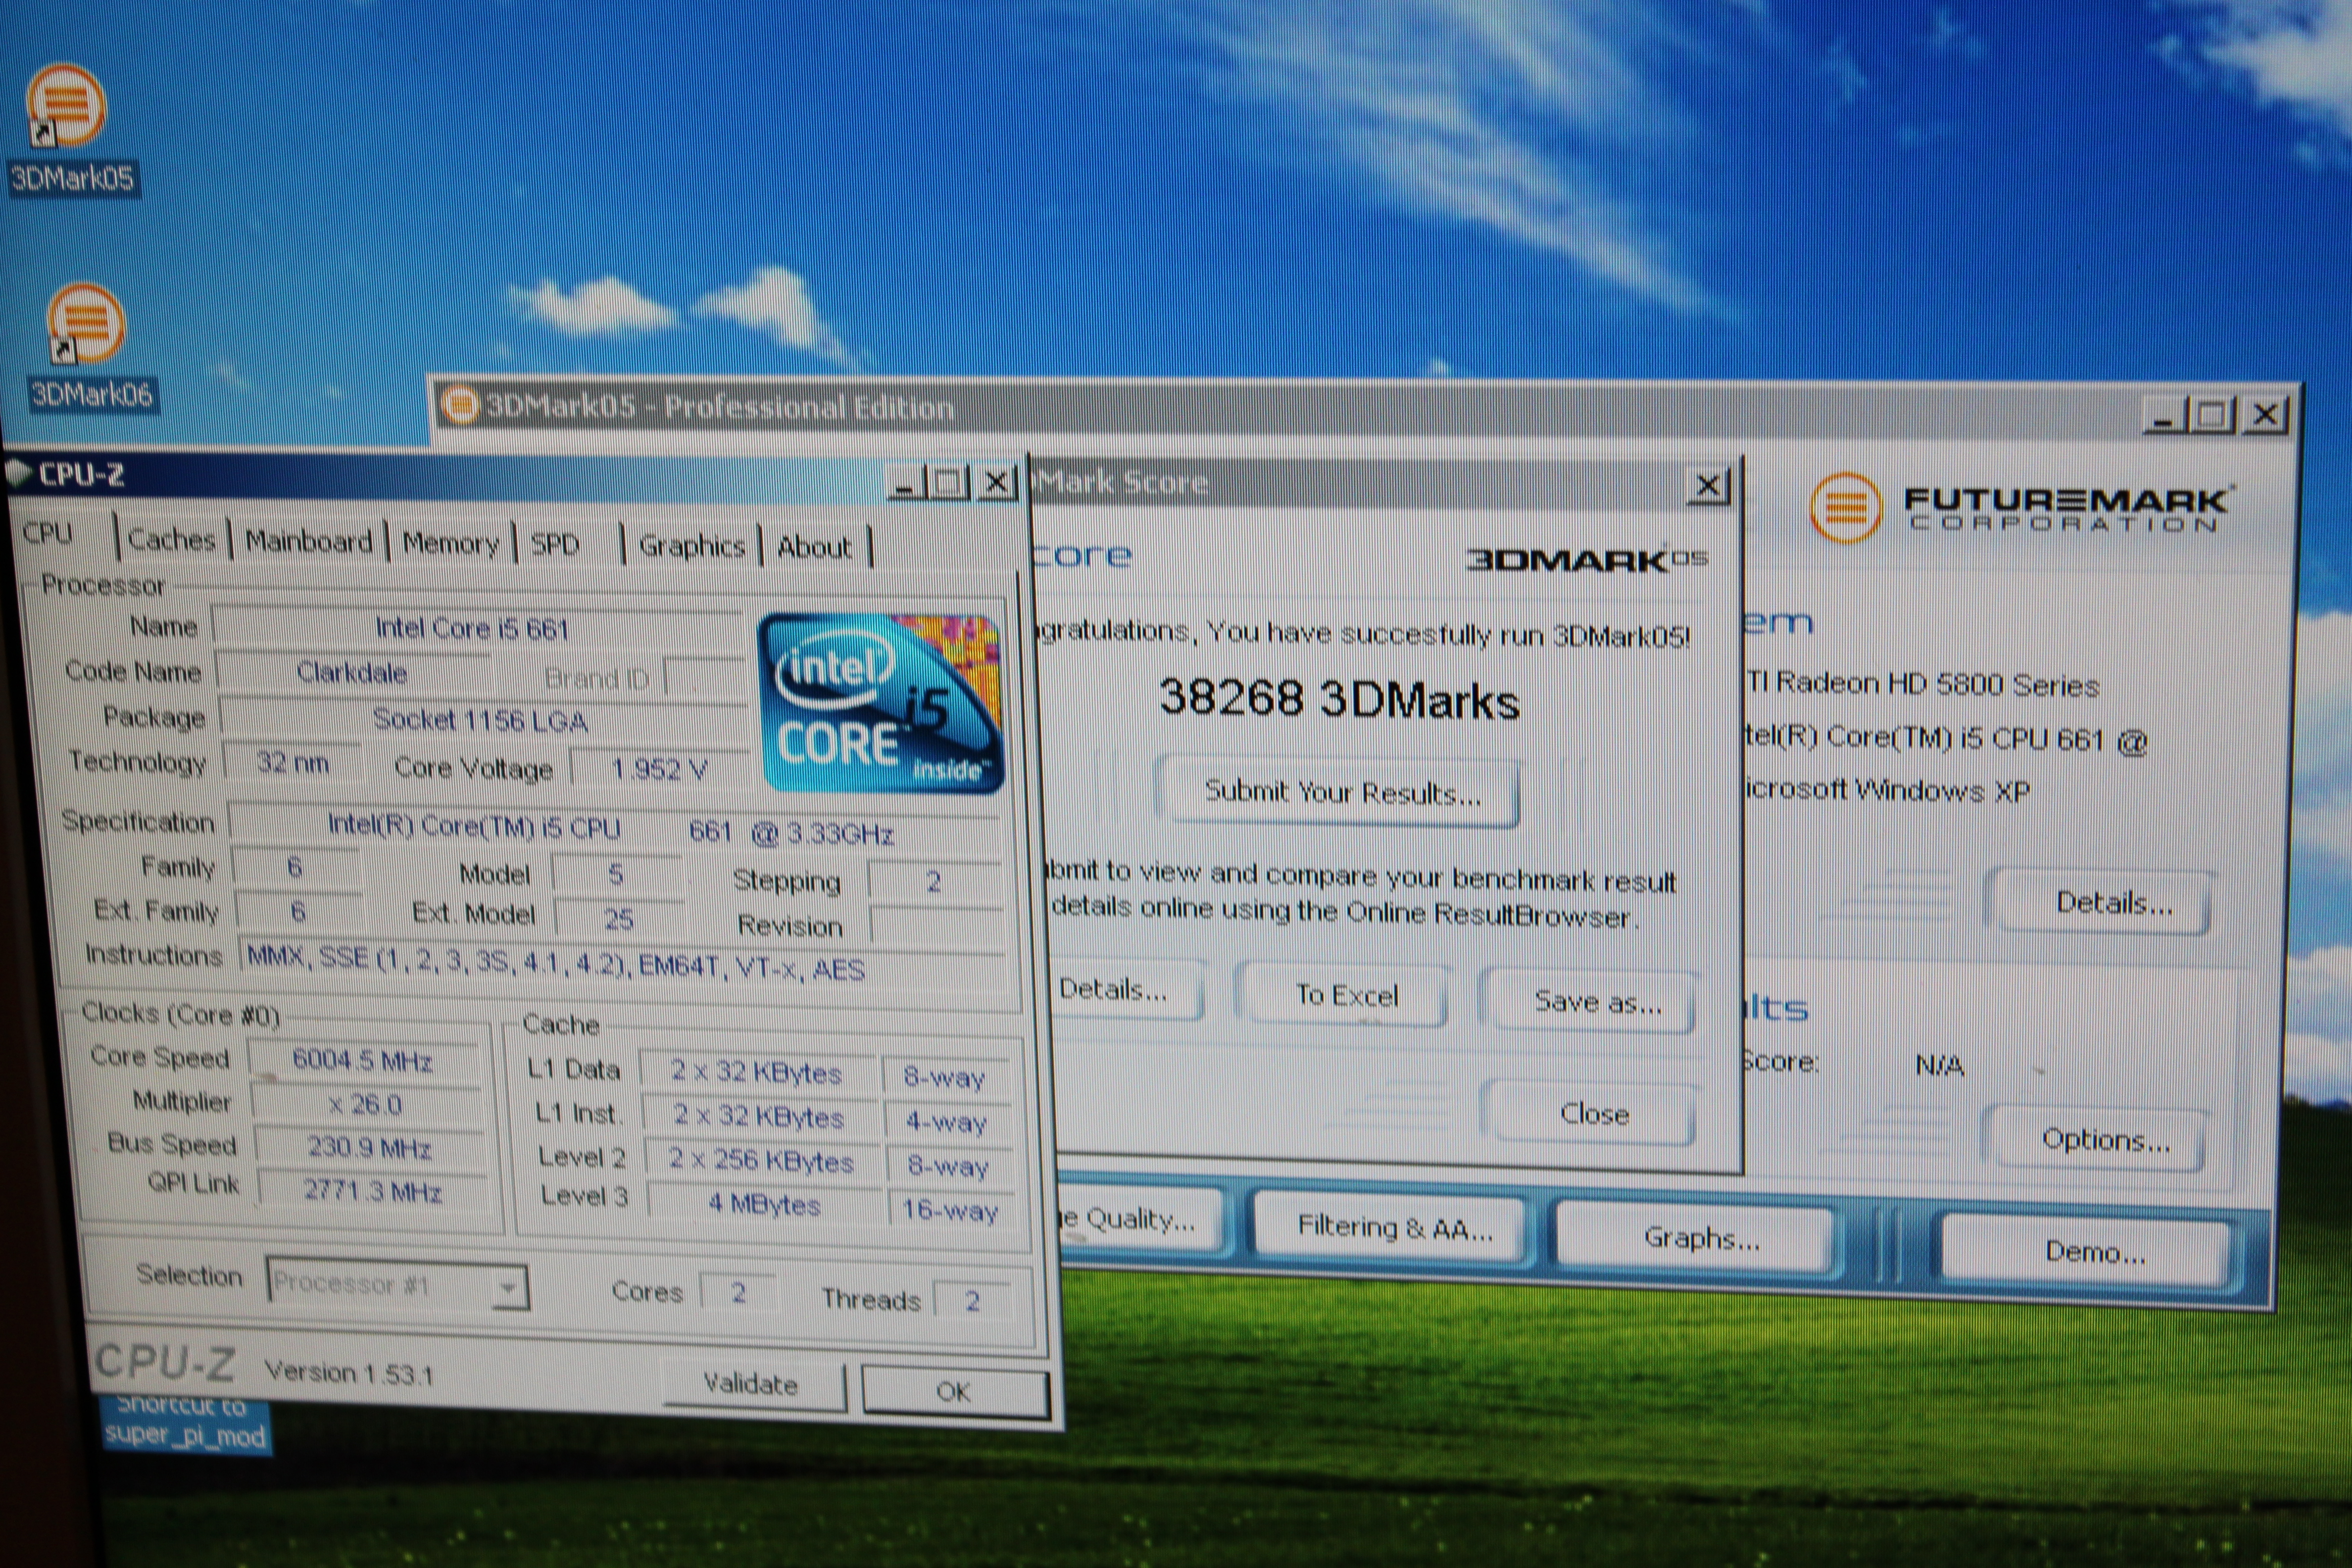Image resolution: width=2352 pixels, height=1568 pixels.
Task: Switch to the CPU tab in CPU-Z
Action: coord(48,534)
